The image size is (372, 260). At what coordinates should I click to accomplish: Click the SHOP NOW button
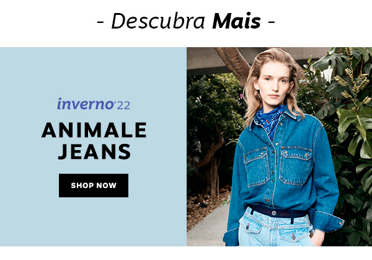[x=94, y=186]
